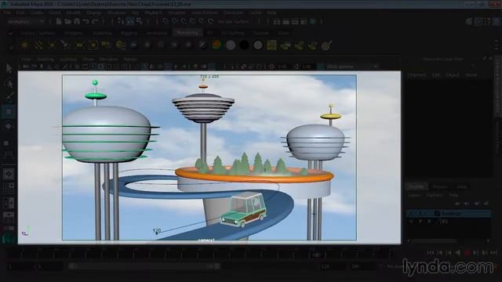Screen dimensions: 502x282
Task: Click the red stop playback button
Action: [x=467, y=253]
